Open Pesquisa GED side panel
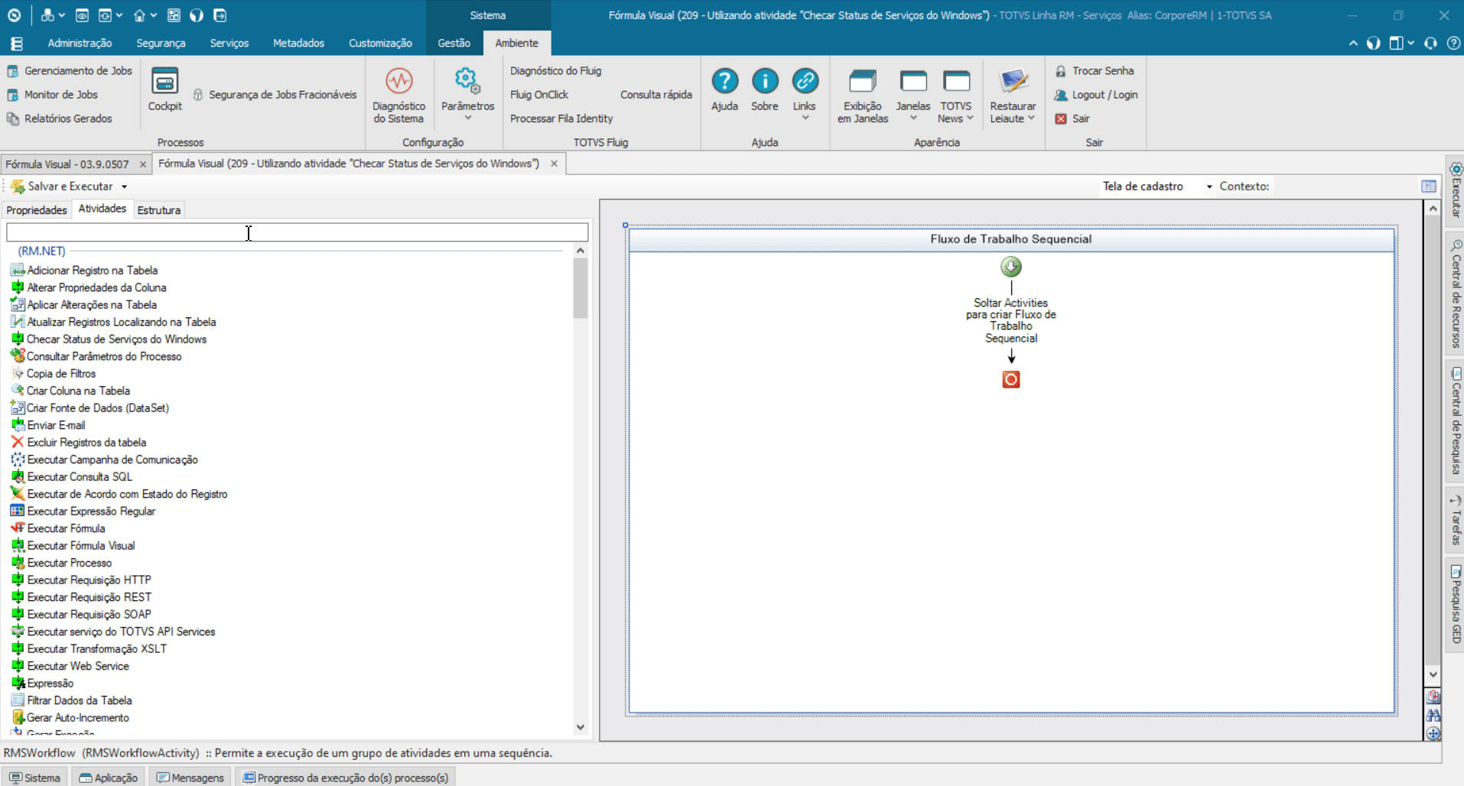 point(1456,604)
